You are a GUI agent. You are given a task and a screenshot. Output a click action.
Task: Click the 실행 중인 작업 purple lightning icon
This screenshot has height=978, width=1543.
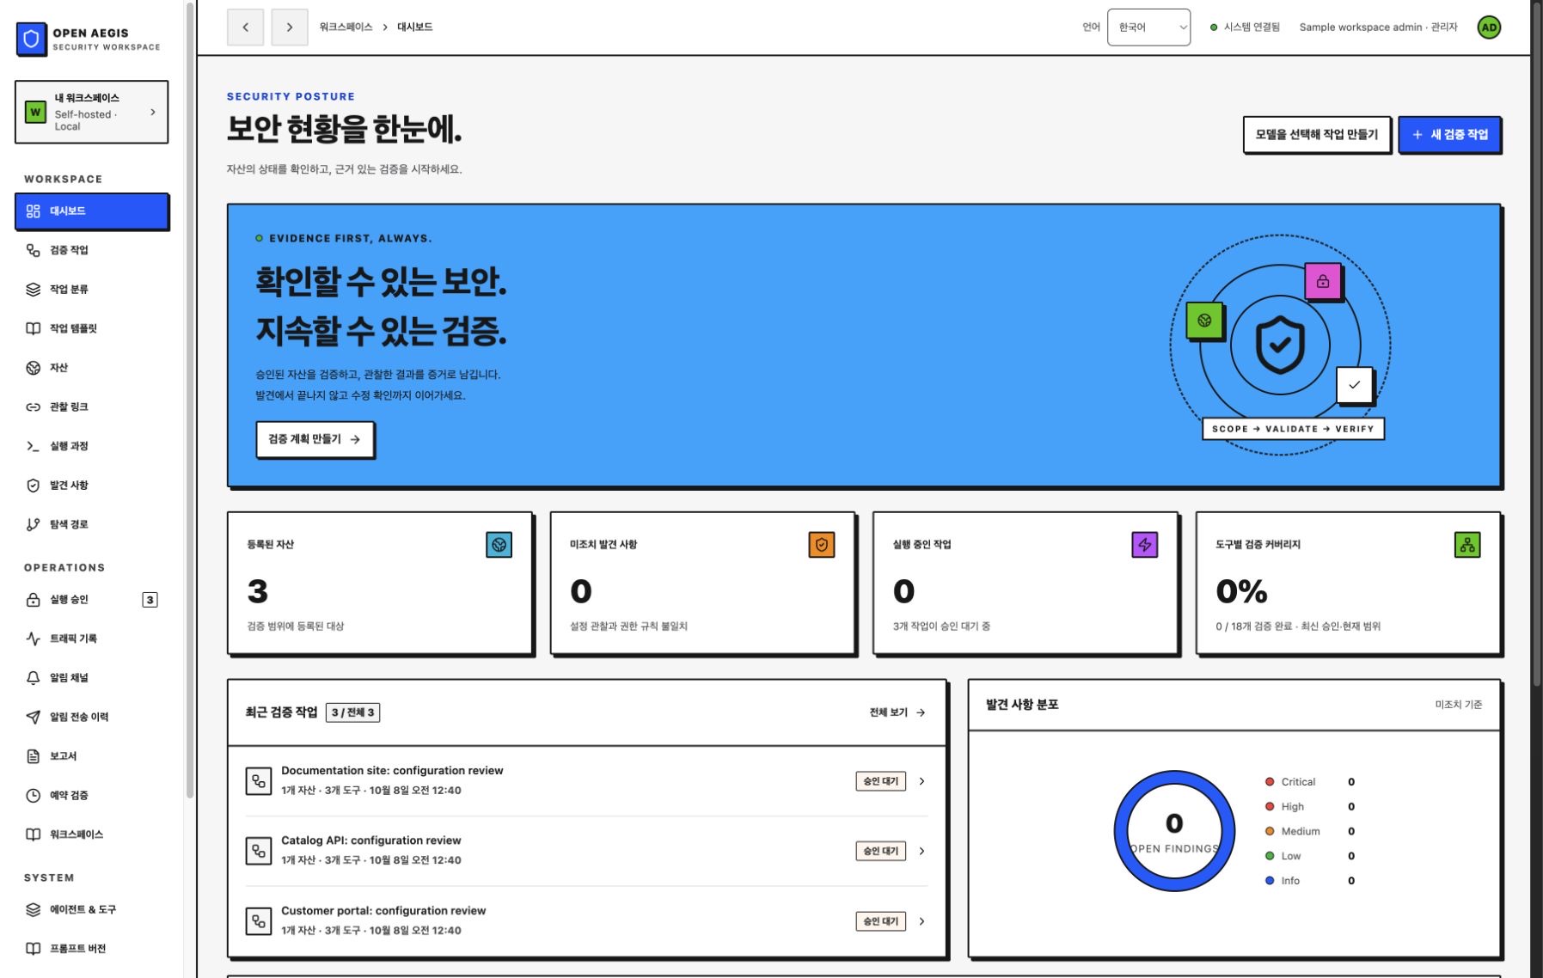(x=1145, y=545)
